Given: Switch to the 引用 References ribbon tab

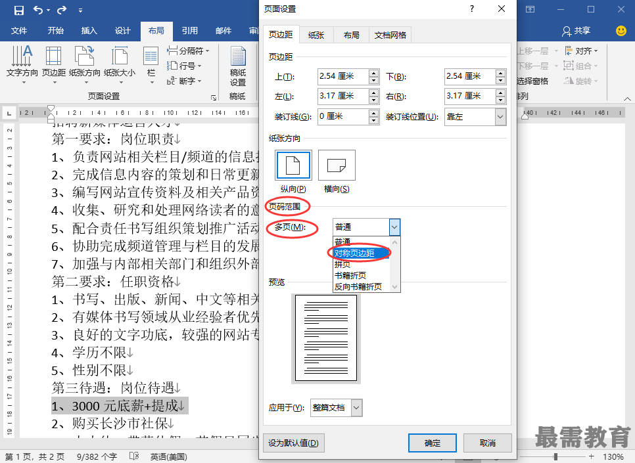Looking at the screenshot, I should [189, 31].
